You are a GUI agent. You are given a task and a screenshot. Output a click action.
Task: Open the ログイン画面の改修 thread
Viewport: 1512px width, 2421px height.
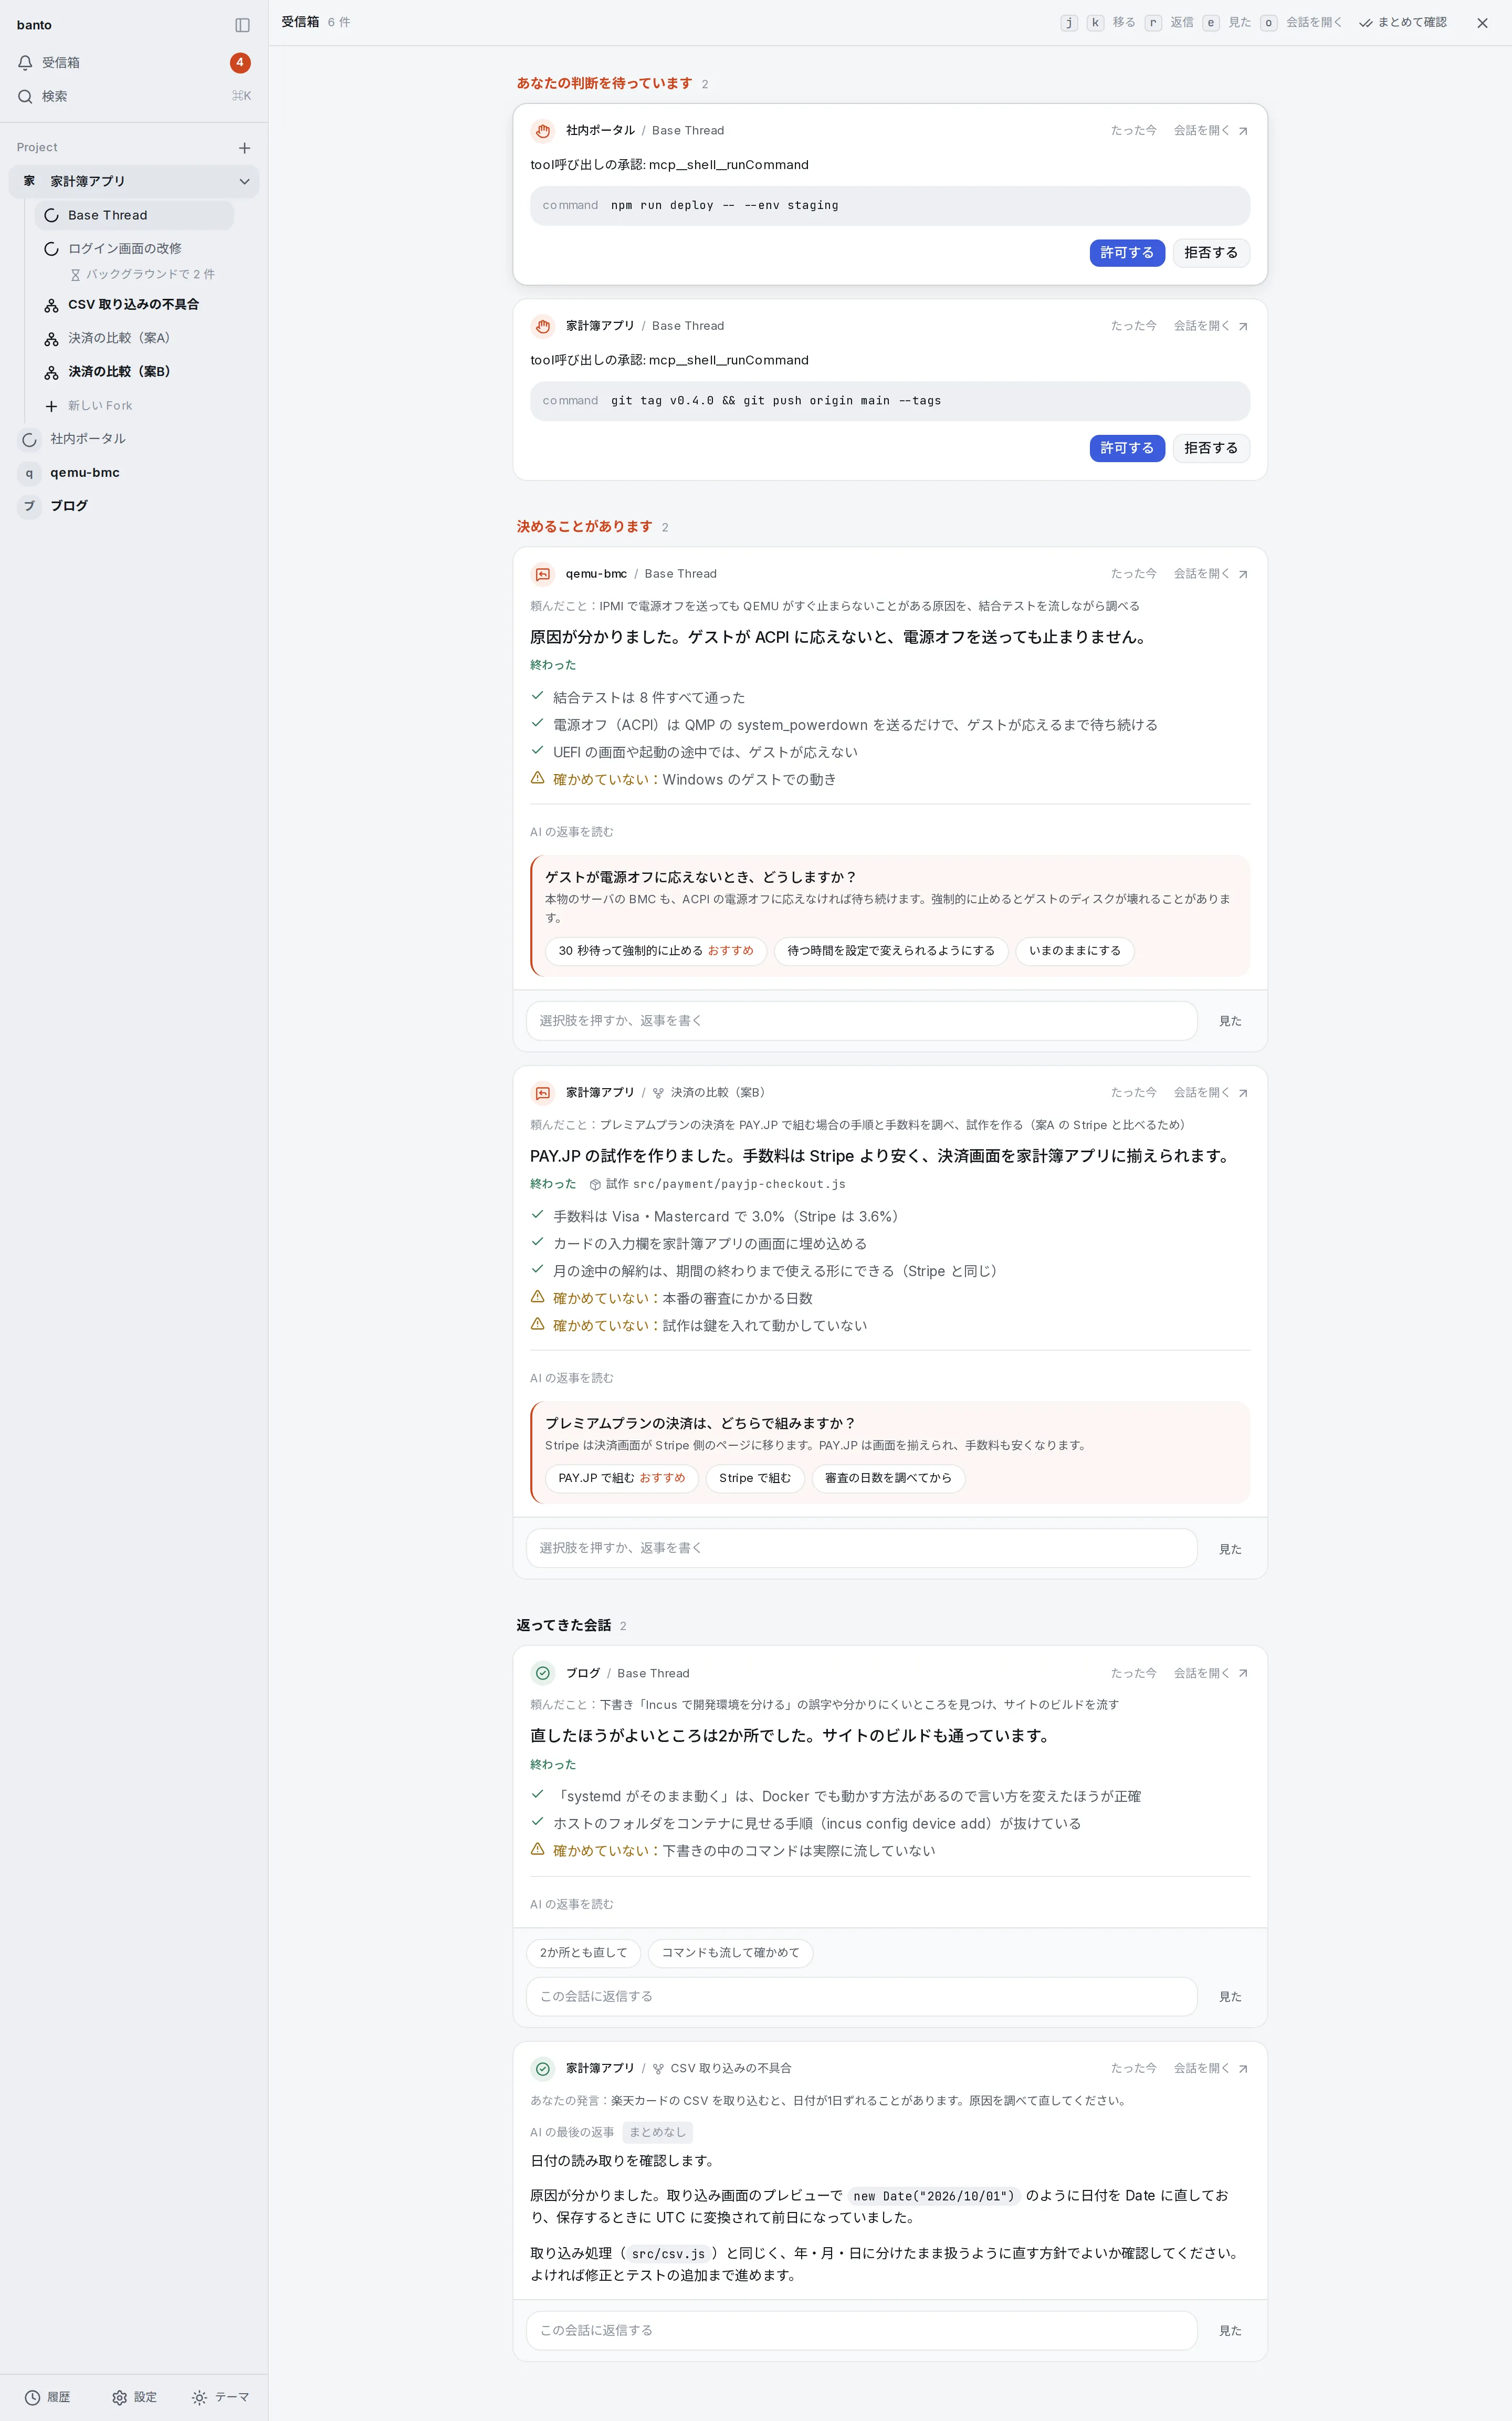point(134,248)
